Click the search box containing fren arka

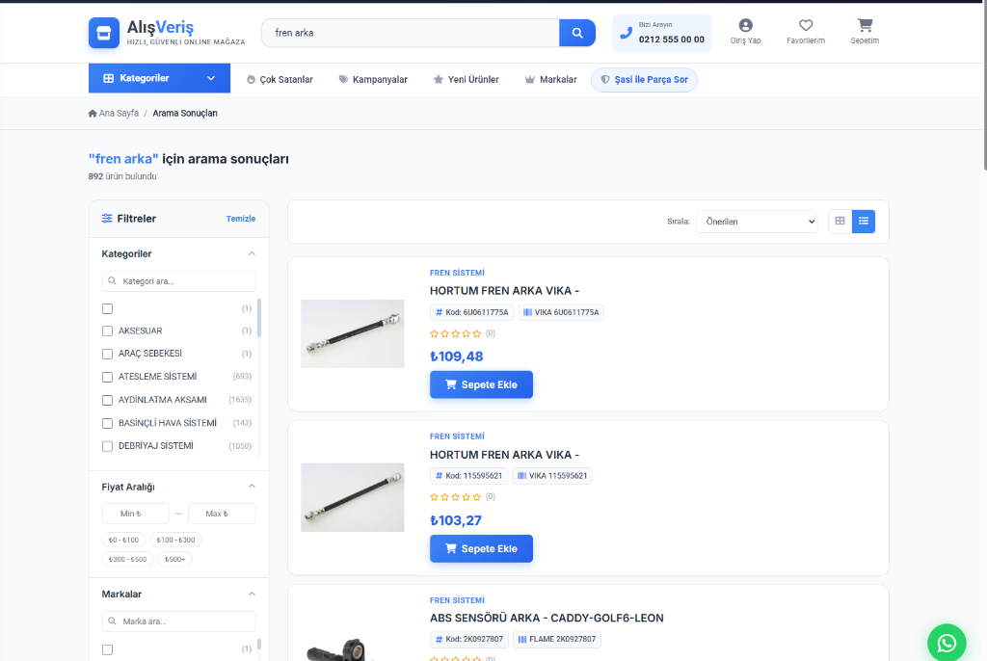[411, 33]
